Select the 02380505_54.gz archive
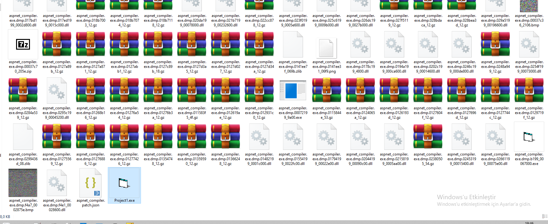Viewport: 548px width, 224px height. point(428,137)
